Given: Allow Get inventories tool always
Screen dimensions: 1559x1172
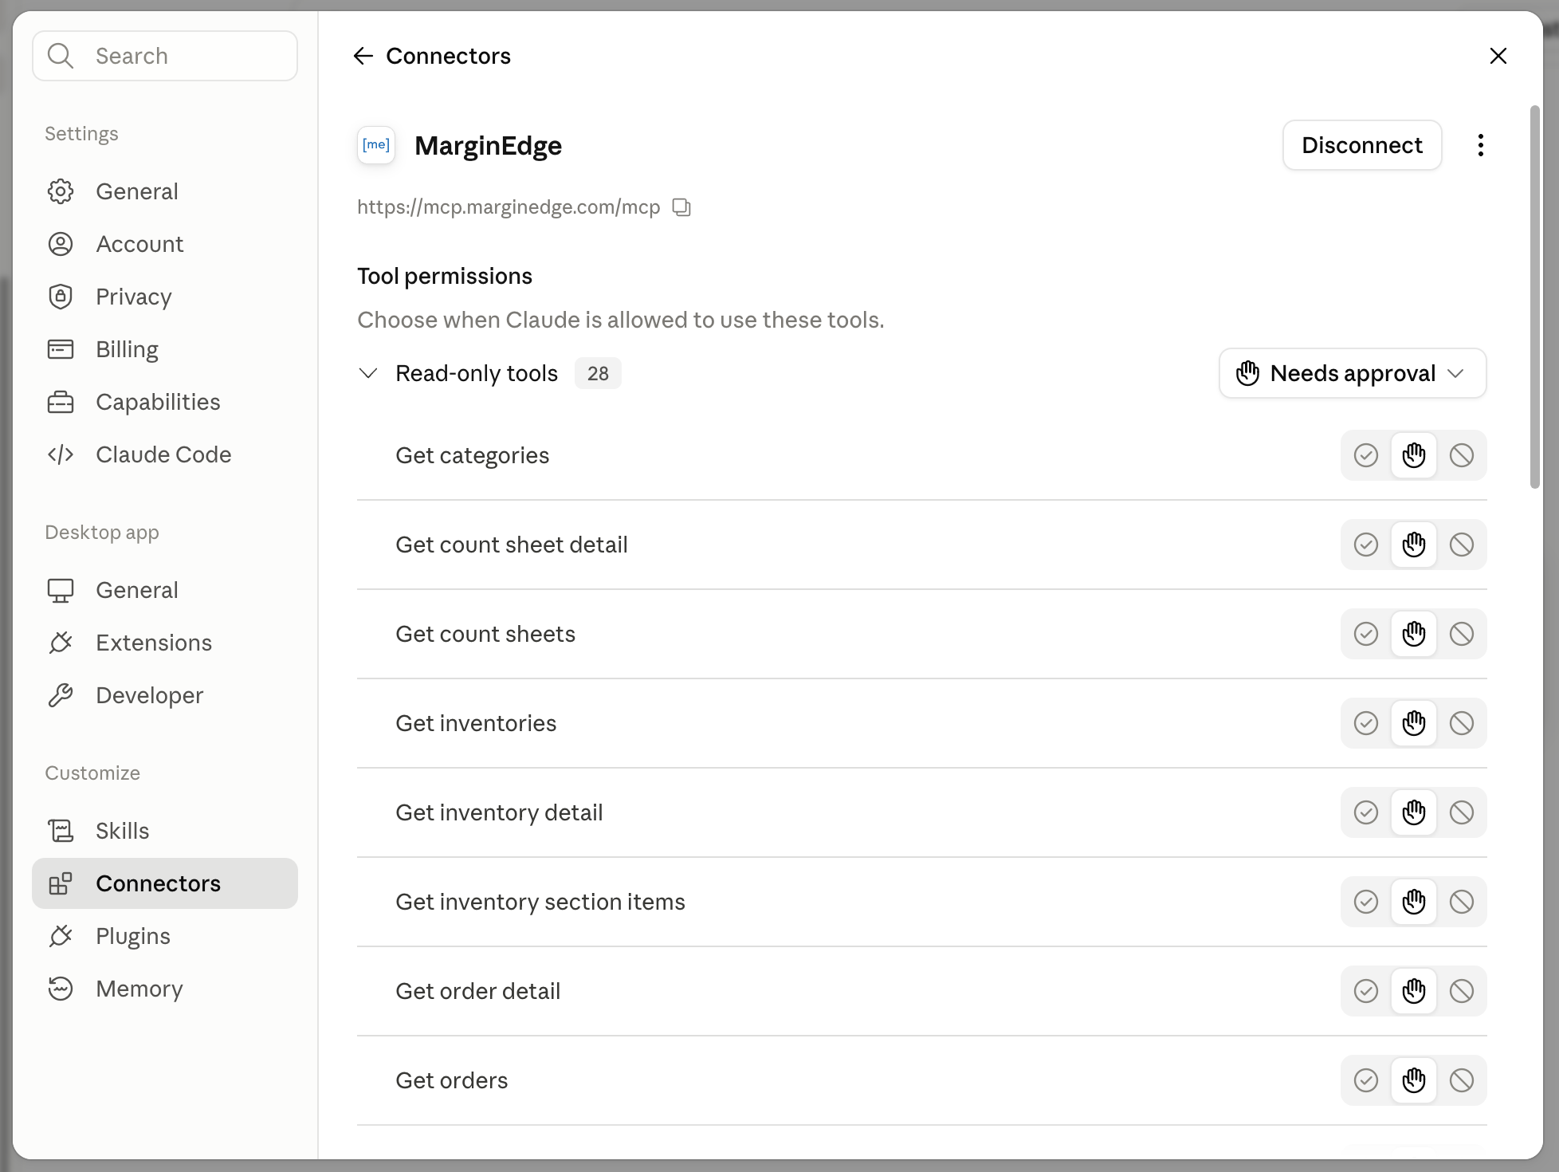Looking at the screenshot, I should 1366,723.
